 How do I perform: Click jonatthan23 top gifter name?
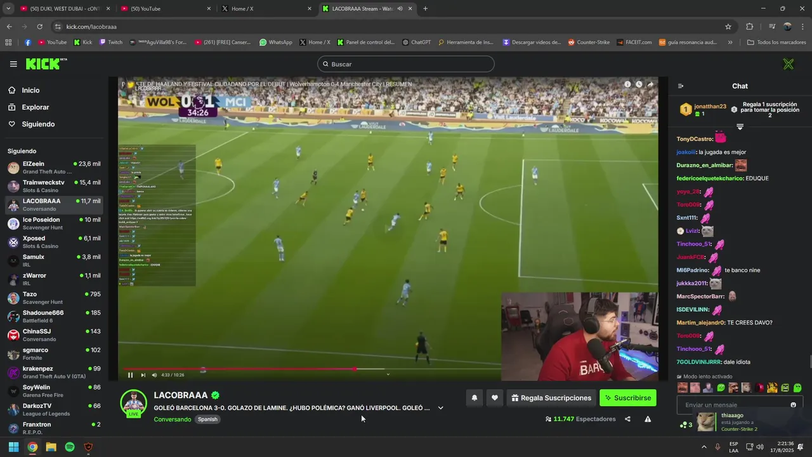point(710,107)
